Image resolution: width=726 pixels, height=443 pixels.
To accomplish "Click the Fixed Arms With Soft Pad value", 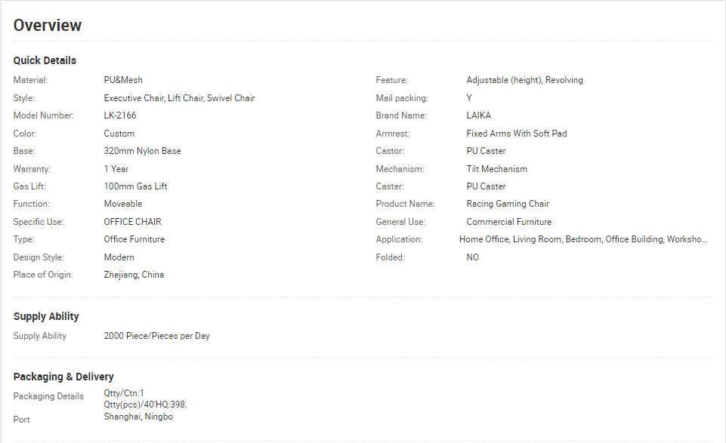I will click(x=516, y=133).
